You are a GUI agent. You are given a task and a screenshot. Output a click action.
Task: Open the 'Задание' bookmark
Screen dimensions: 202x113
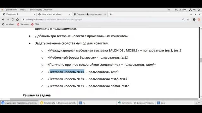pyautogui.click(x=23, y=24)
